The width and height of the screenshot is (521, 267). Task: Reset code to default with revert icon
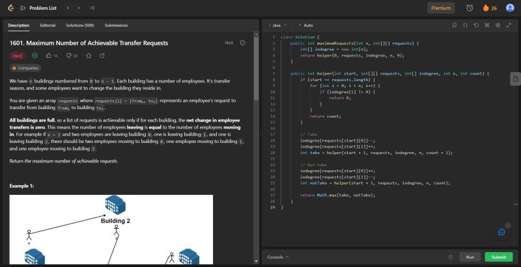[x=476, y=25]
